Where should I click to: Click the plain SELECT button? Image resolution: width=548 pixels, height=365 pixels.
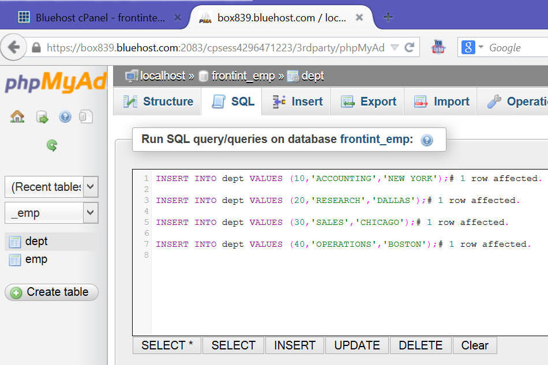(233, 345)
